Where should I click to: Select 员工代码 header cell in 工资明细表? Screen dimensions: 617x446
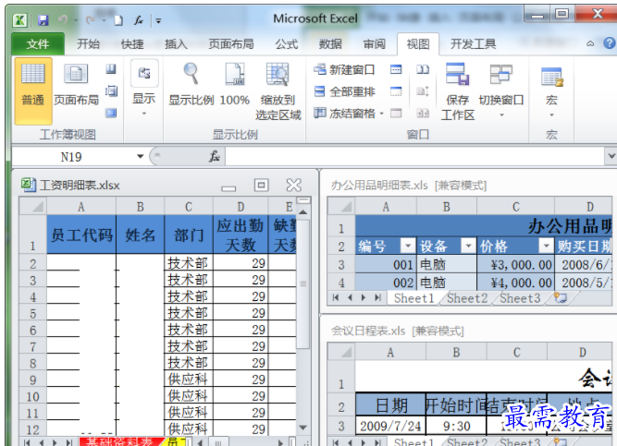[x=81, y=235]
